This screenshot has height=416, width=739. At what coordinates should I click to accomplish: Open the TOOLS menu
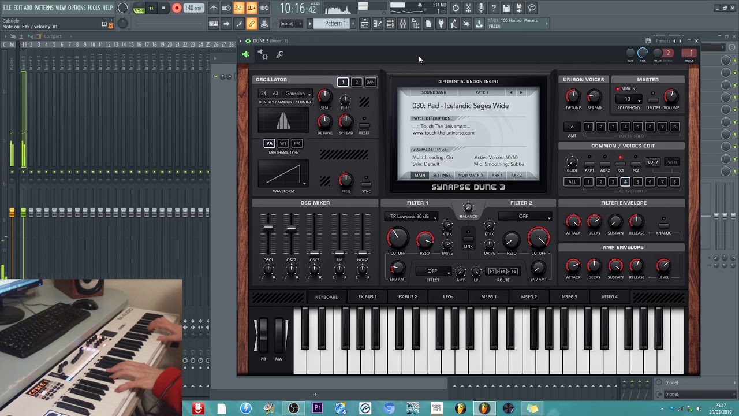tap(94, 8)
